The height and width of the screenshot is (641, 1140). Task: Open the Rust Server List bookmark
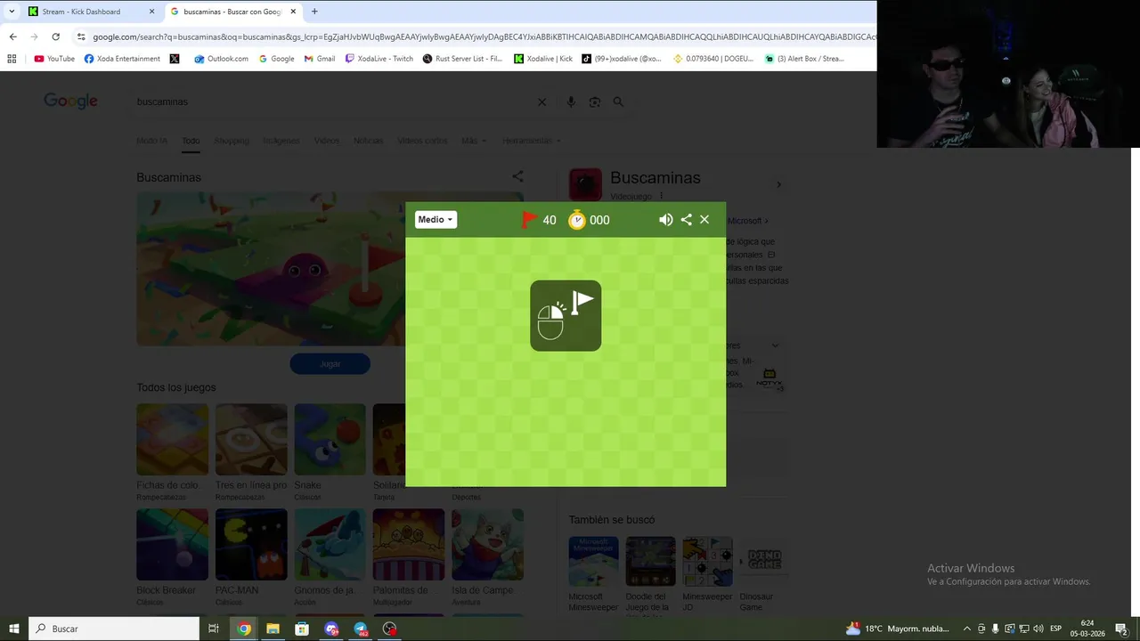pyautogui.click(x=462, y=59)
